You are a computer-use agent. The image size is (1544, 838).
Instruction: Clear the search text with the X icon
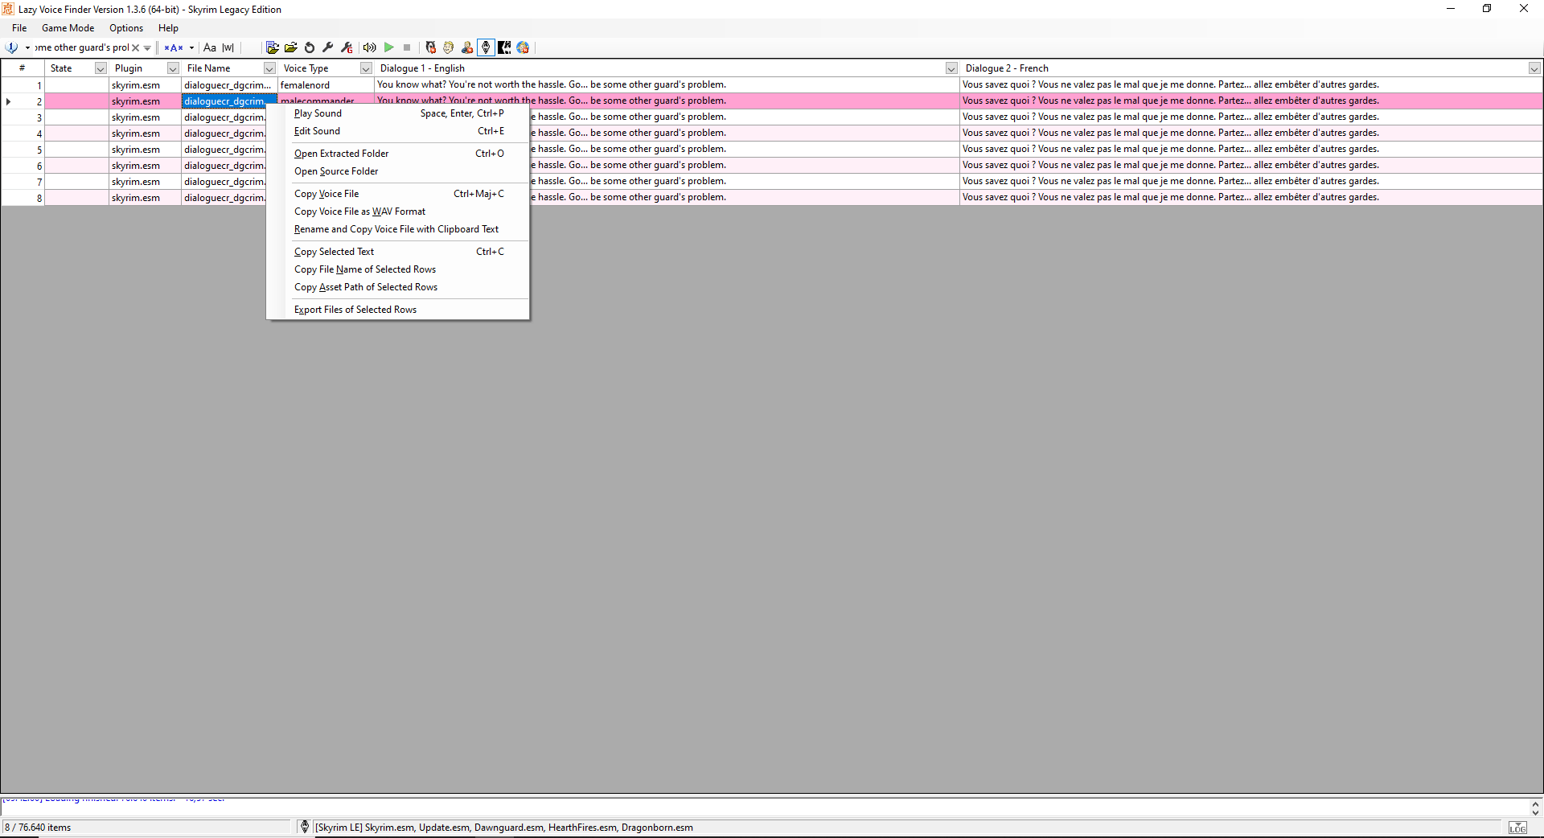pyautogui.click(x=135, y=48)
